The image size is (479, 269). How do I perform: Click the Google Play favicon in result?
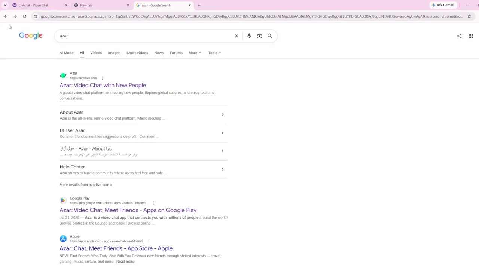coord(63,200)
